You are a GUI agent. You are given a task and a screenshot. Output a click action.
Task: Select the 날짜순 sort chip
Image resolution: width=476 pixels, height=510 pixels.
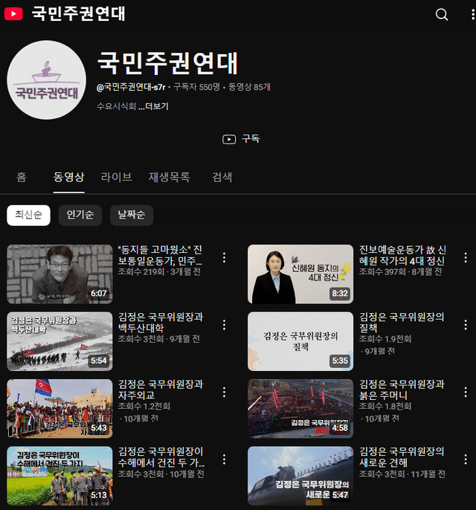click(132, 215)
